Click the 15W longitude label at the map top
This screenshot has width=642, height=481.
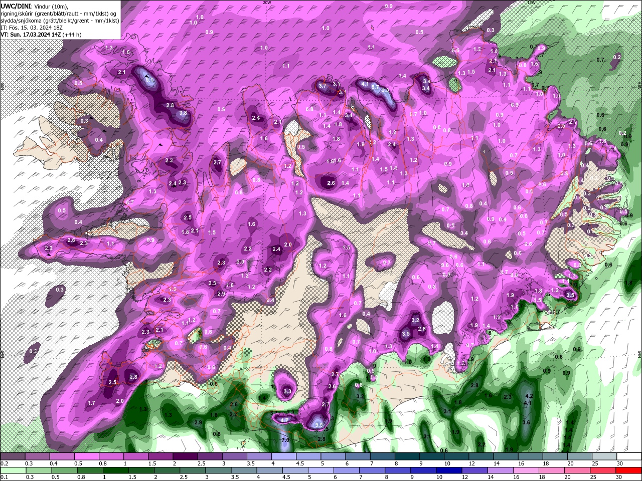coord(531,3)
